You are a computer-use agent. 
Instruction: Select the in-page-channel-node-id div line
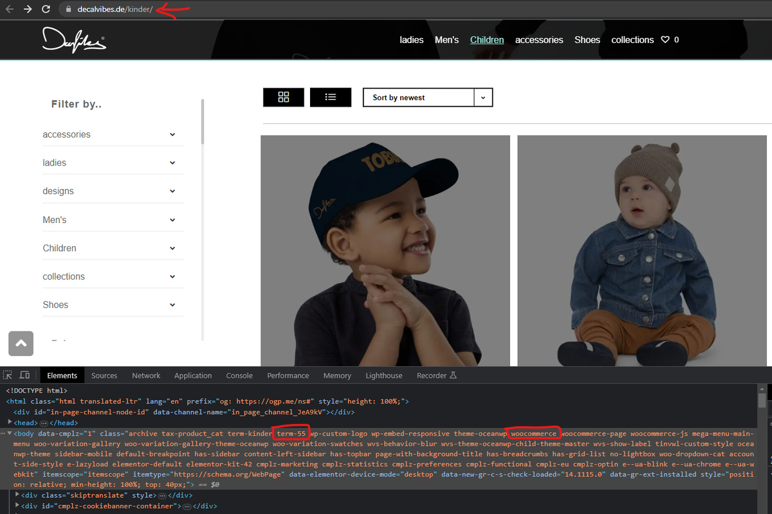pyautogui.click(x=184, y=412)
